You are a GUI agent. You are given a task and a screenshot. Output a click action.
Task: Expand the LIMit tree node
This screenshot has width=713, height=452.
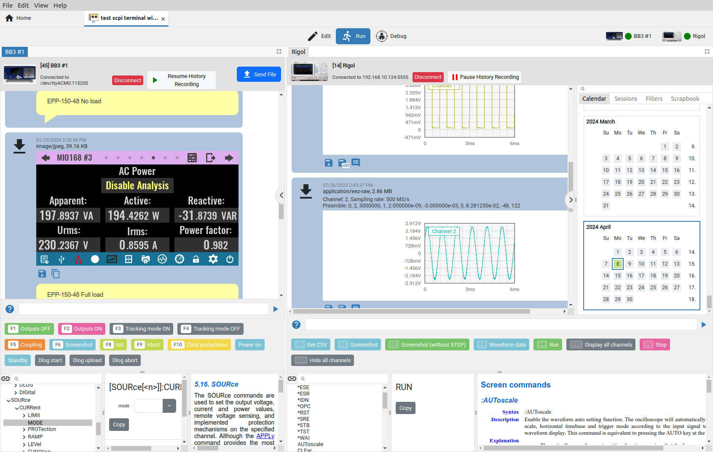pos(24,416)
